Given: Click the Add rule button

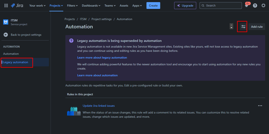Looking at the screenshot, I should [257, 27].
